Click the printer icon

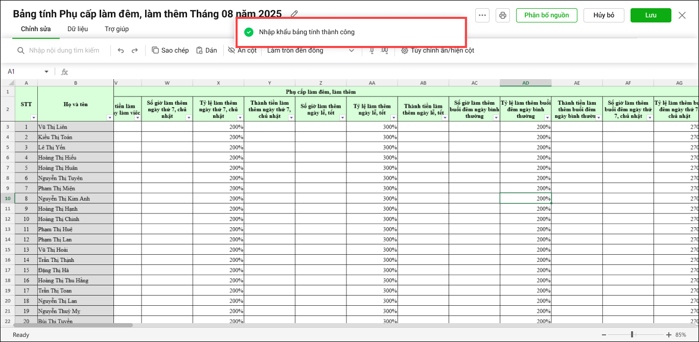(x=503, y=15)
